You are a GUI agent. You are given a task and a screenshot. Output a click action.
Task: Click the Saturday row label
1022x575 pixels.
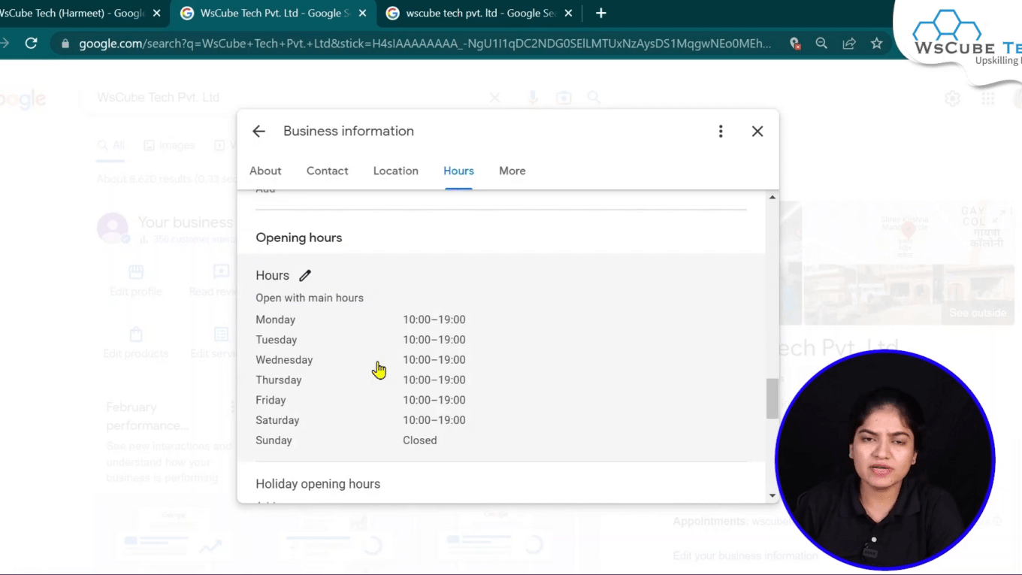(x=277, y=421)
